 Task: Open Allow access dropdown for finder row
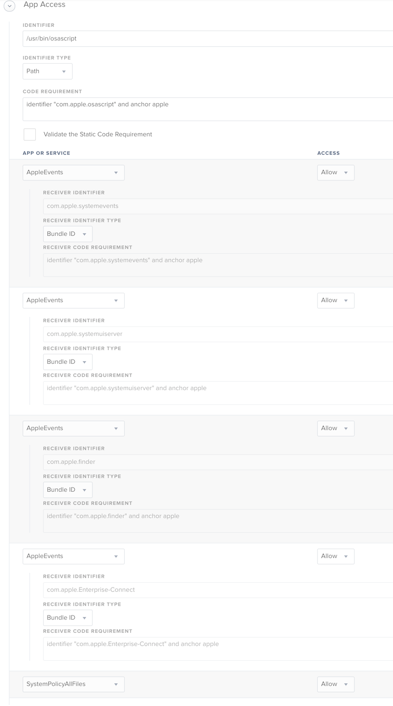pyautogui.click(x=336, y=429)
